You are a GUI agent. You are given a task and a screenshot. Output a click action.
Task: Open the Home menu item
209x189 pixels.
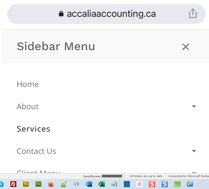pos(28,84)
